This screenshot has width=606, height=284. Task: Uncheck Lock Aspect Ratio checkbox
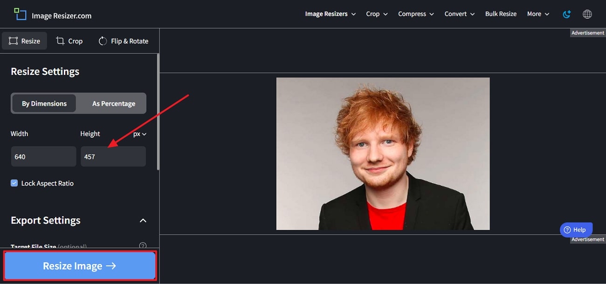tap(14, 183)
